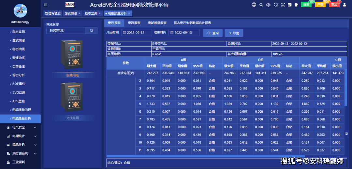Click the A相 max value 242.207
The height and width of the screenshot is (169, 352).
(x=153, y=73)
